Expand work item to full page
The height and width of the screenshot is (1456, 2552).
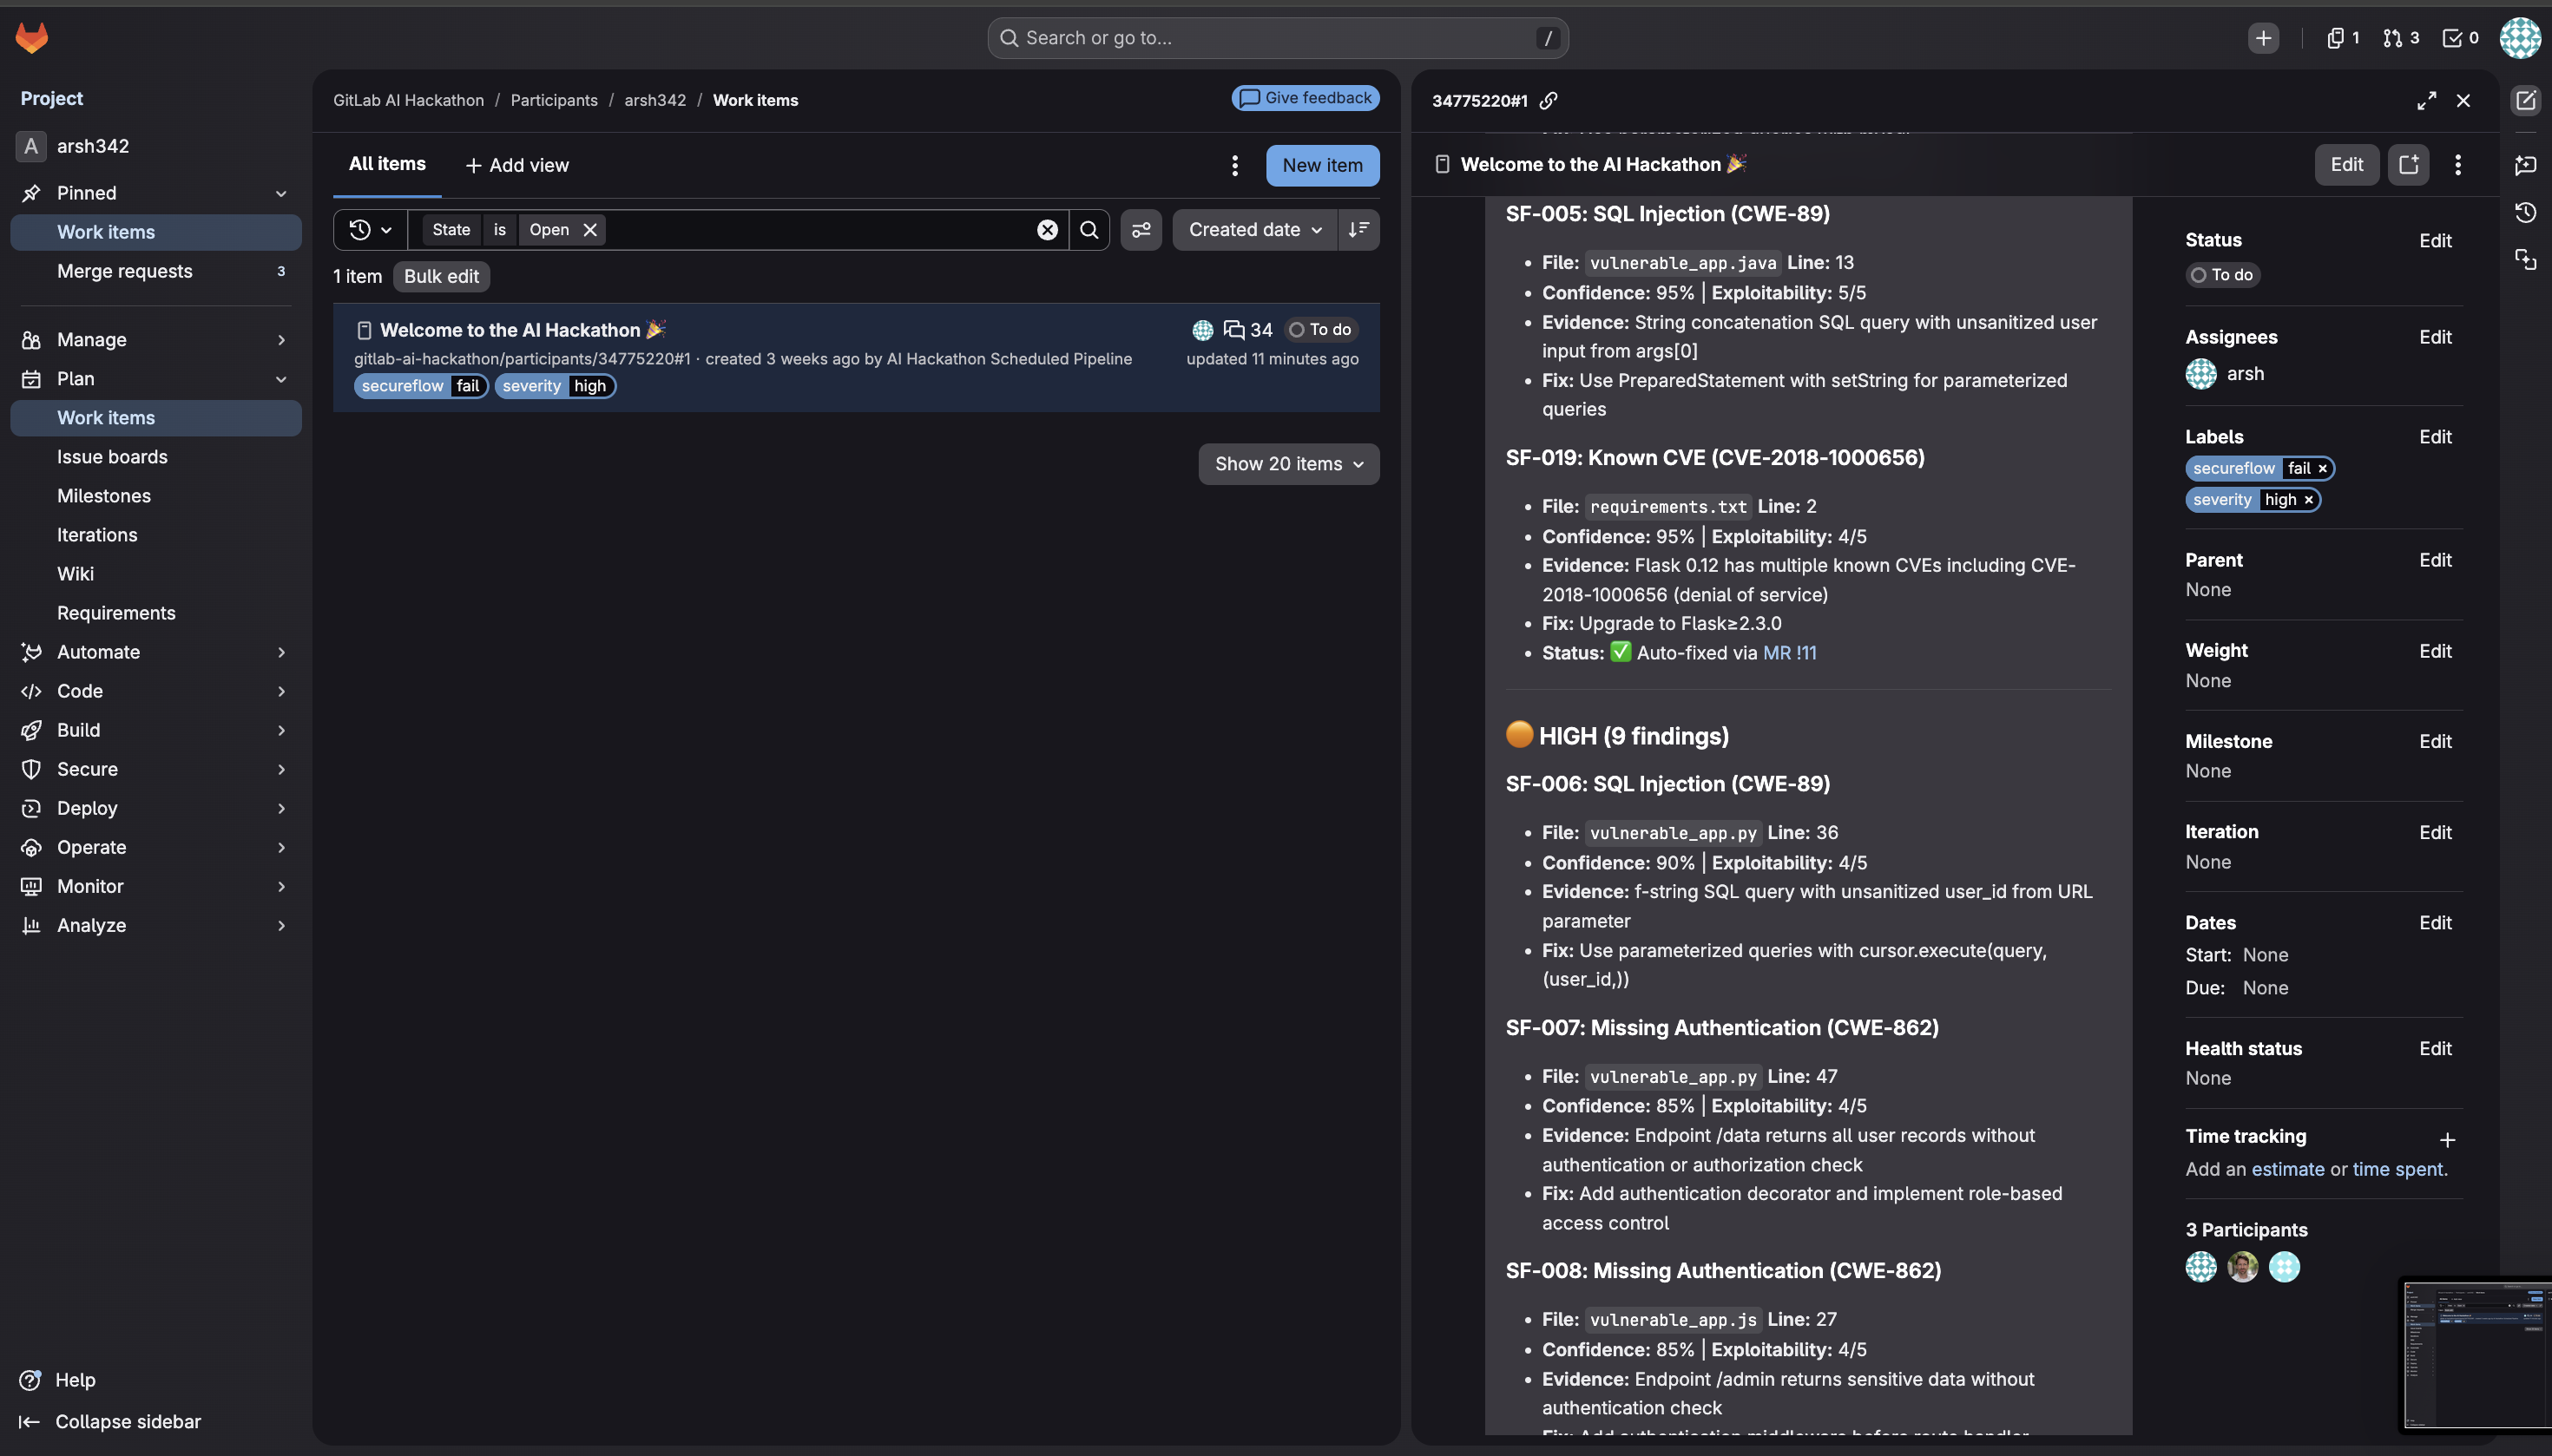(2426, 100)
